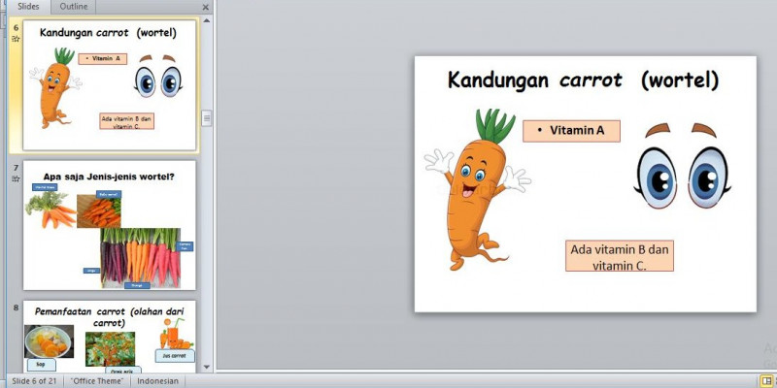Click Jus carrot label in slide 8 thumbnail
The height and width of the screenshot is (388, 777).
(175, 355)
